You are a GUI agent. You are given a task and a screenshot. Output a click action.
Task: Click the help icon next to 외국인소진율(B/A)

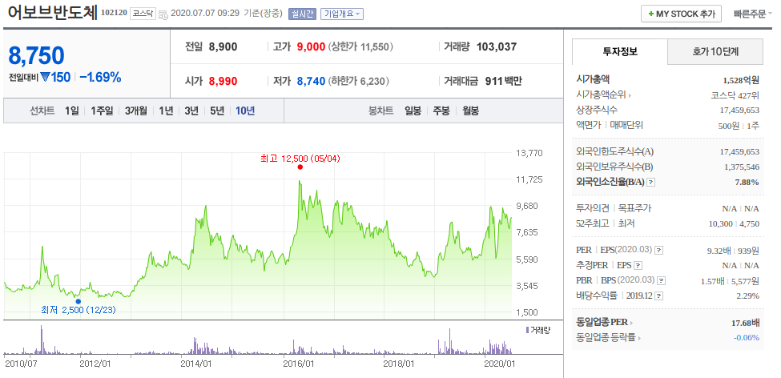point(650,183)
